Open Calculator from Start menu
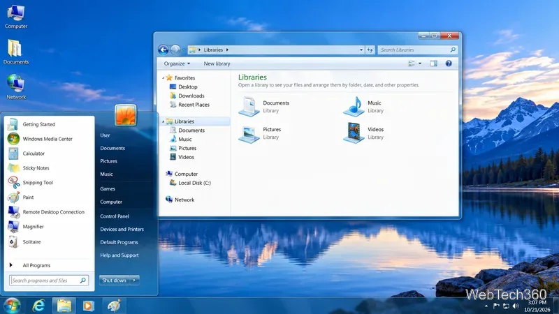Viewport: 559px width, 314px height. click(49, 154)
